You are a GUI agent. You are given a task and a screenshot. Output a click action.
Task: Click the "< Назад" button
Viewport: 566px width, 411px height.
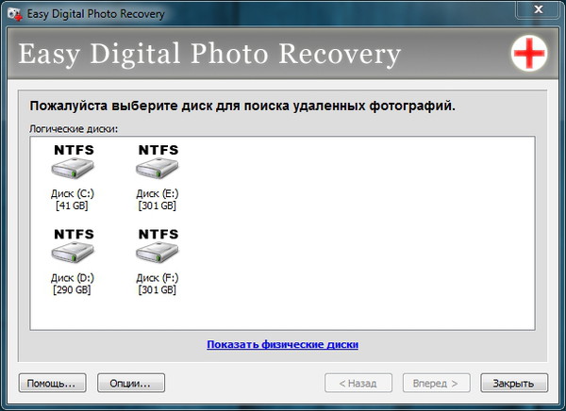[x=358, y=383]
